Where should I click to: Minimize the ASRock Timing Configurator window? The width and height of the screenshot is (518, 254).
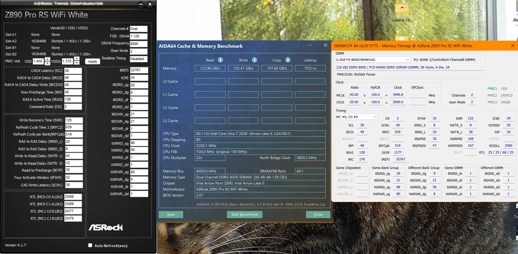tap(141, 4)
